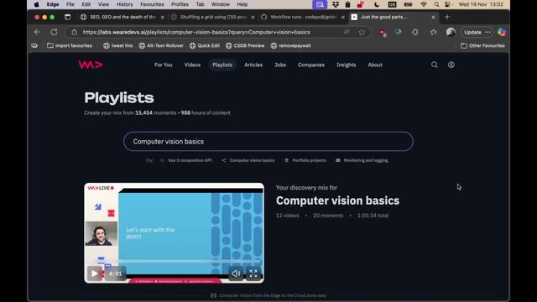The height and width of the screenshot is (302, 537).
Task: Select the Playlists nav item
Action: click(x=222, y=65)
